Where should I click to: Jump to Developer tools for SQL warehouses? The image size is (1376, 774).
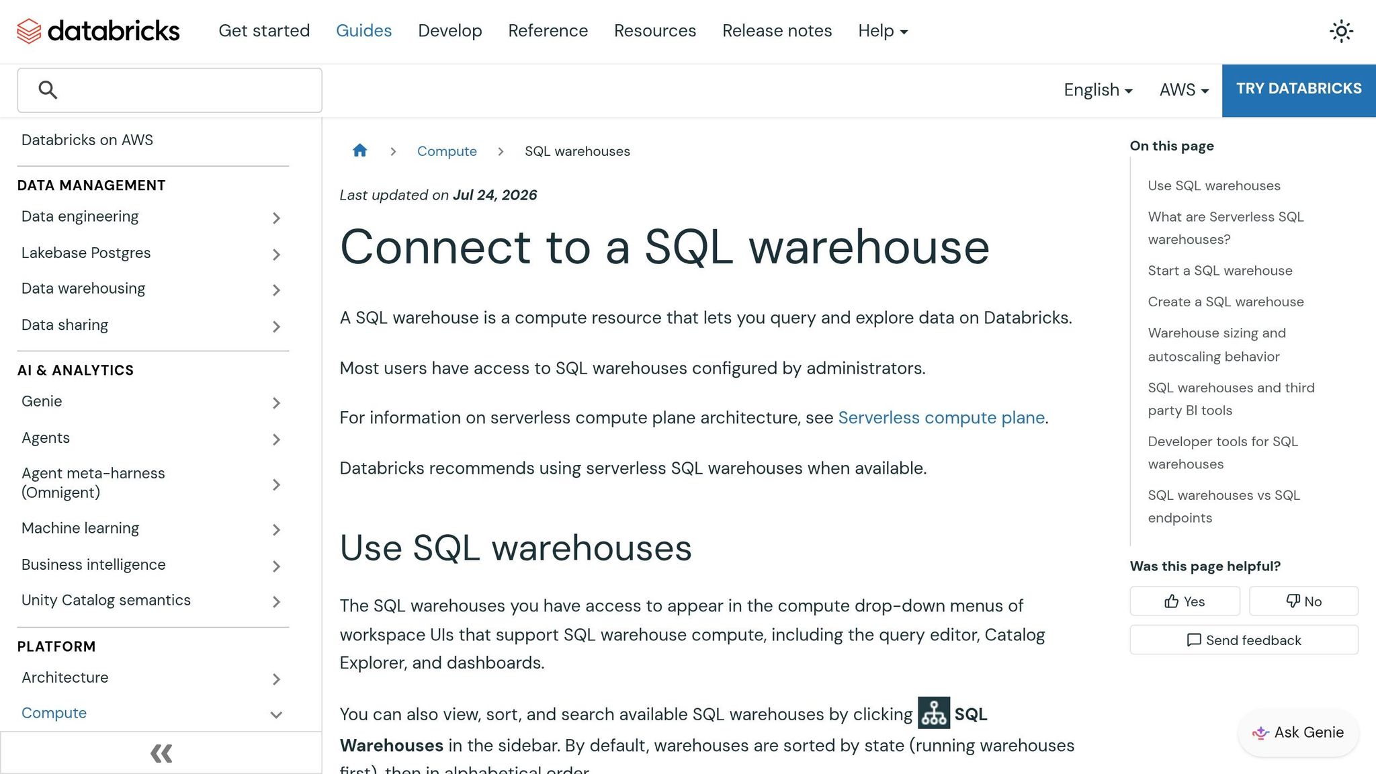1222,453
